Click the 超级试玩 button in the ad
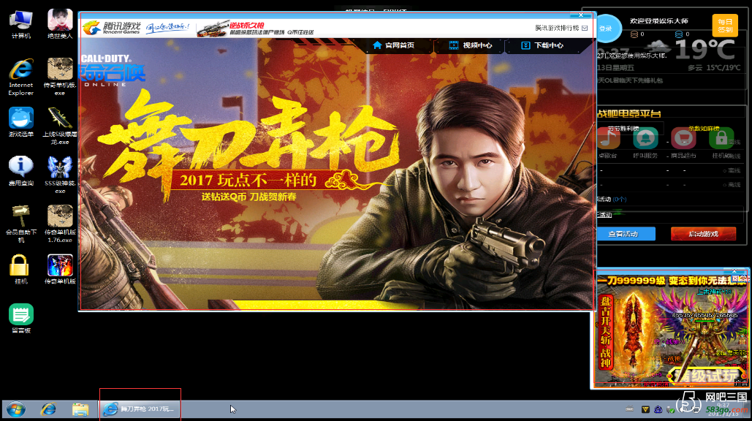752x421 pixels. [706, 376]
